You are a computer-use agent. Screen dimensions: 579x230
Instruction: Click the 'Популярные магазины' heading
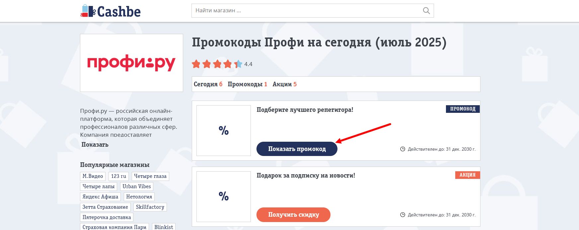click(x=115, y=165)
